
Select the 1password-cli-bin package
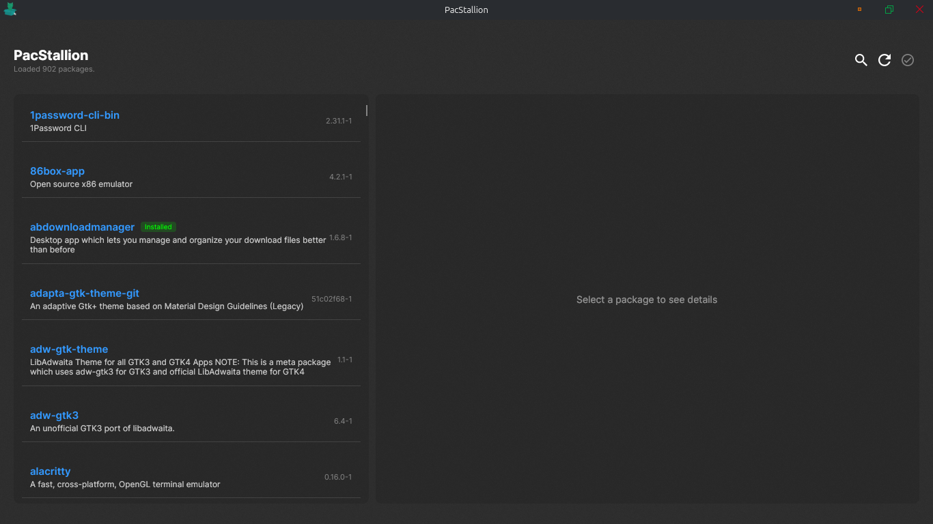click(x=191, y=121)
